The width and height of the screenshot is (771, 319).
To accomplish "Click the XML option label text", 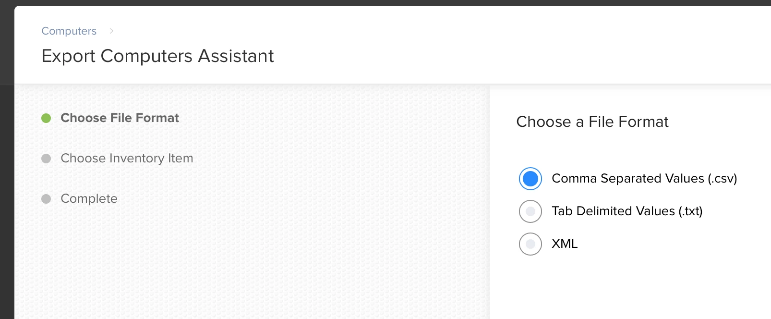I will pos(565,244).
